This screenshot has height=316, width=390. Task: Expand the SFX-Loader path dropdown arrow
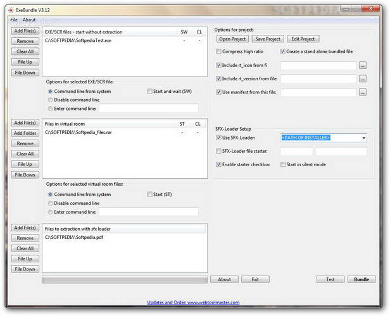[x=363, y=138]
